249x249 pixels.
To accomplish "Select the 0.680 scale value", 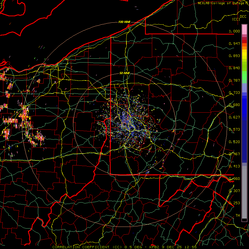I will (234, 105).
